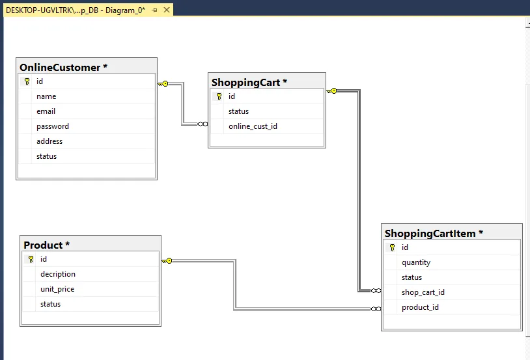Select the Product table header
Viewport: 530px width, 360px height.
click(x=91, y=245)
